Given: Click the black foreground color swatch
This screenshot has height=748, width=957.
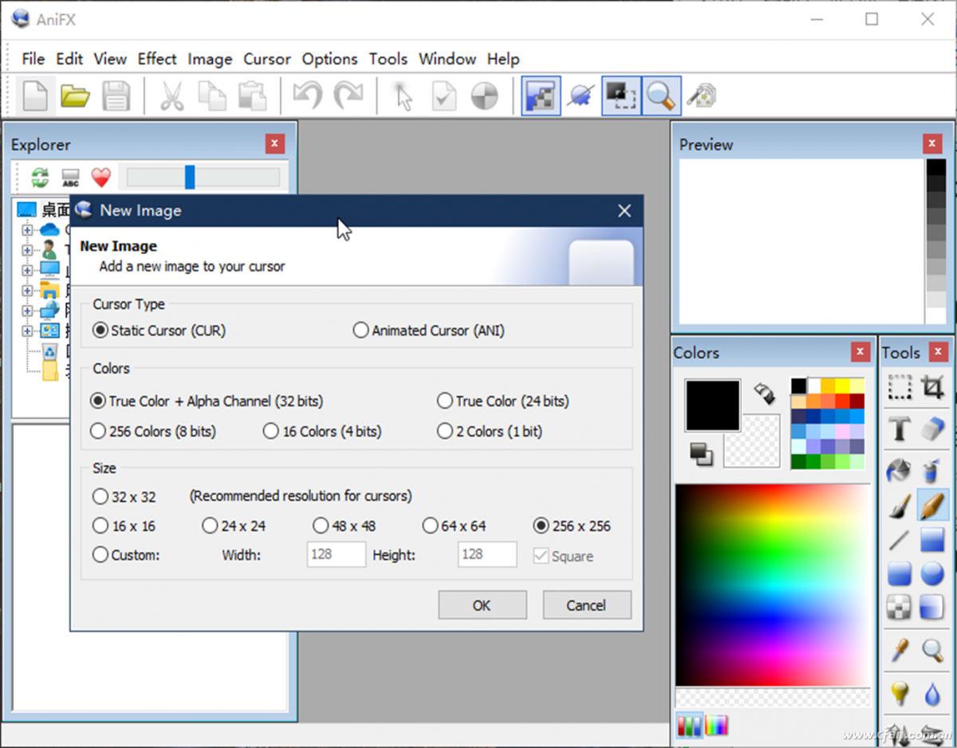Looking at the screenshot, I should click(x=712, y=405).
